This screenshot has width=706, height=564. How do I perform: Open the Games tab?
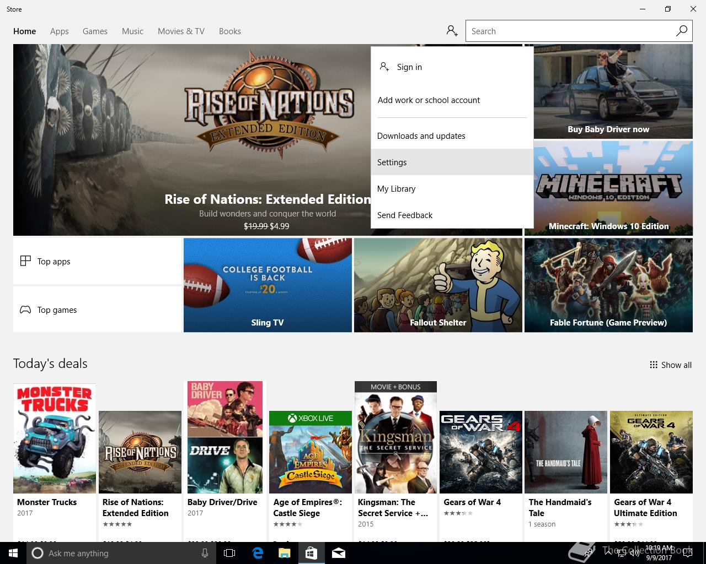point(95,31)
